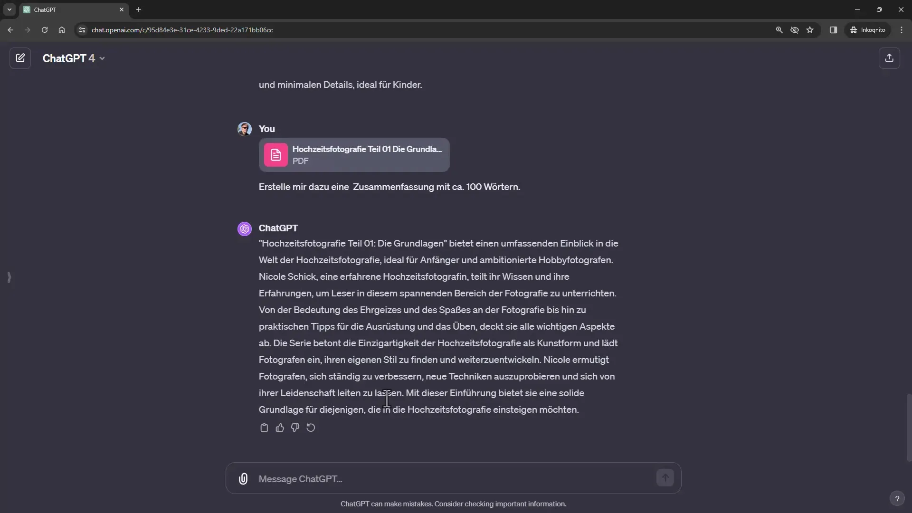The width and height of the screenshot is (912, 513).
Task: Regenerate the ChatGPT response
Action: [311, 428]
